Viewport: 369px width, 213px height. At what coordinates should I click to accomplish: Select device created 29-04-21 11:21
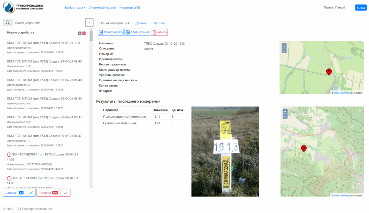[x=46, y=47]
